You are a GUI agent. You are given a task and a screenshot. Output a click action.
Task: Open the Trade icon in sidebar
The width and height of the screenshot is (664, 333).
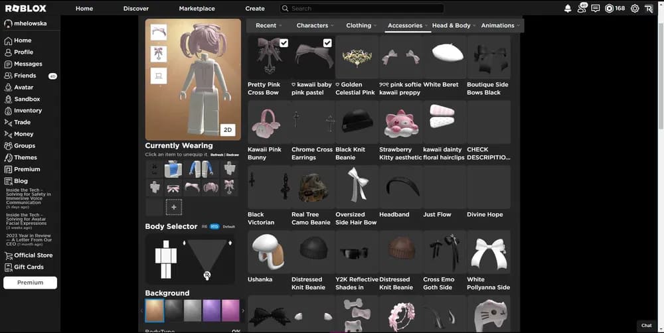pos(8,123)
